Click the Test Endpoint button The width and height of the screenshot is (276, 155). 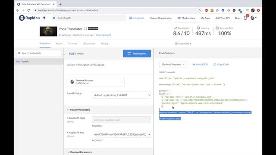[x=137, y=53]
